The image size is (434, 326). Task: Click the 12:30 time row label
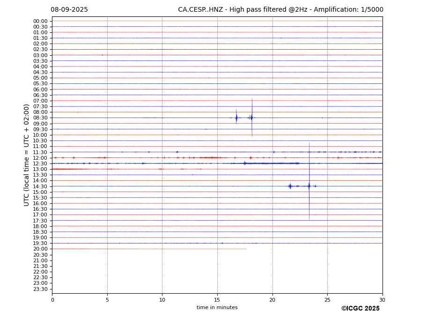(x=40, y=163)
